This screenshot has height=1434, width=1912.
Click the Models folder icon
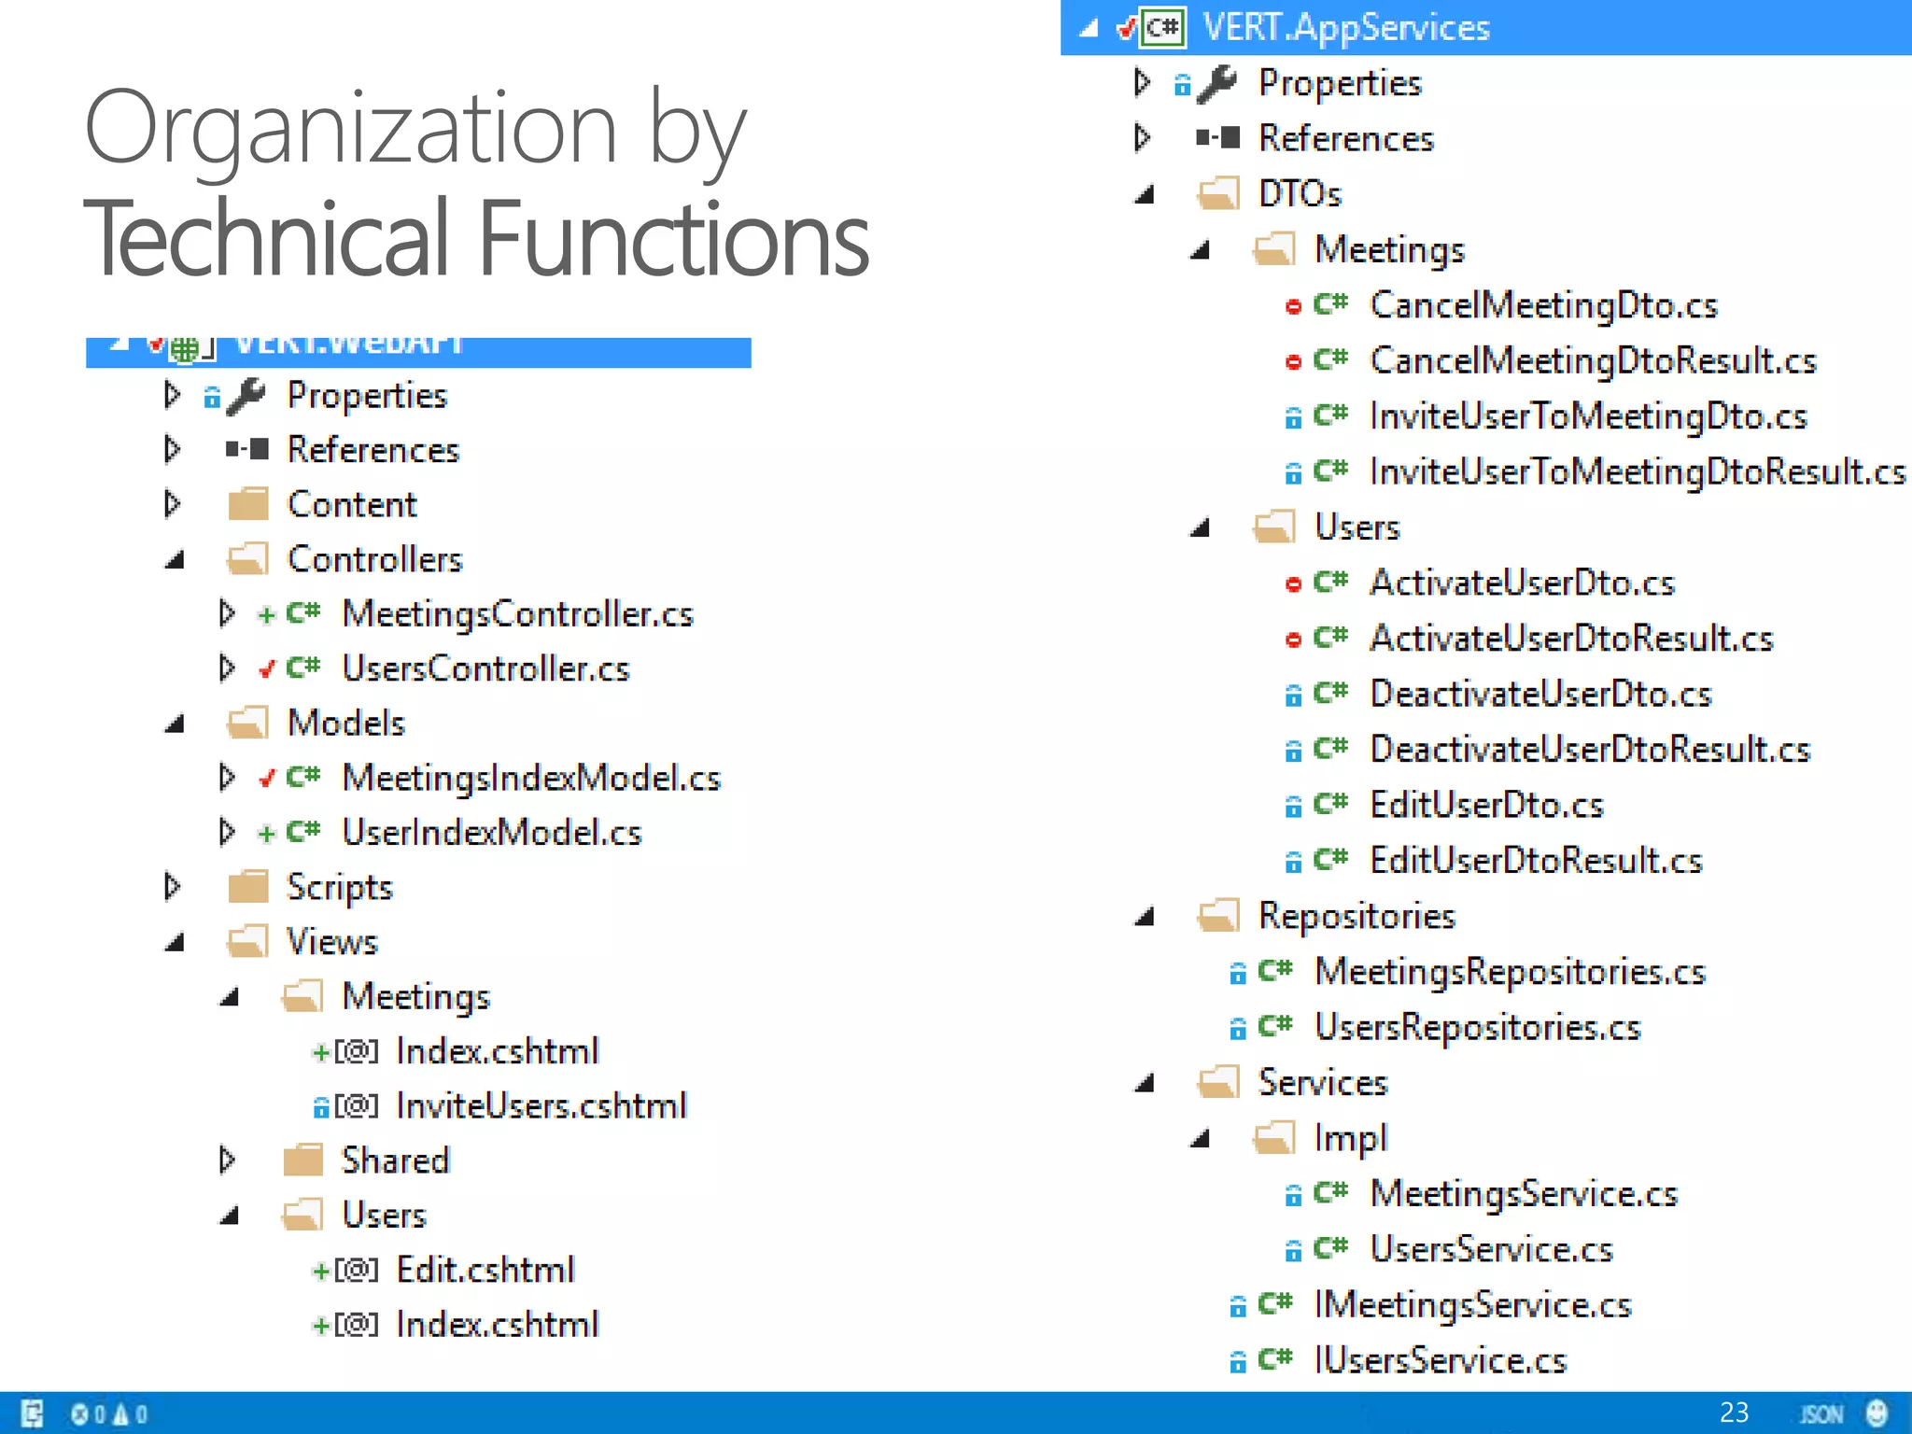(248, 723)
